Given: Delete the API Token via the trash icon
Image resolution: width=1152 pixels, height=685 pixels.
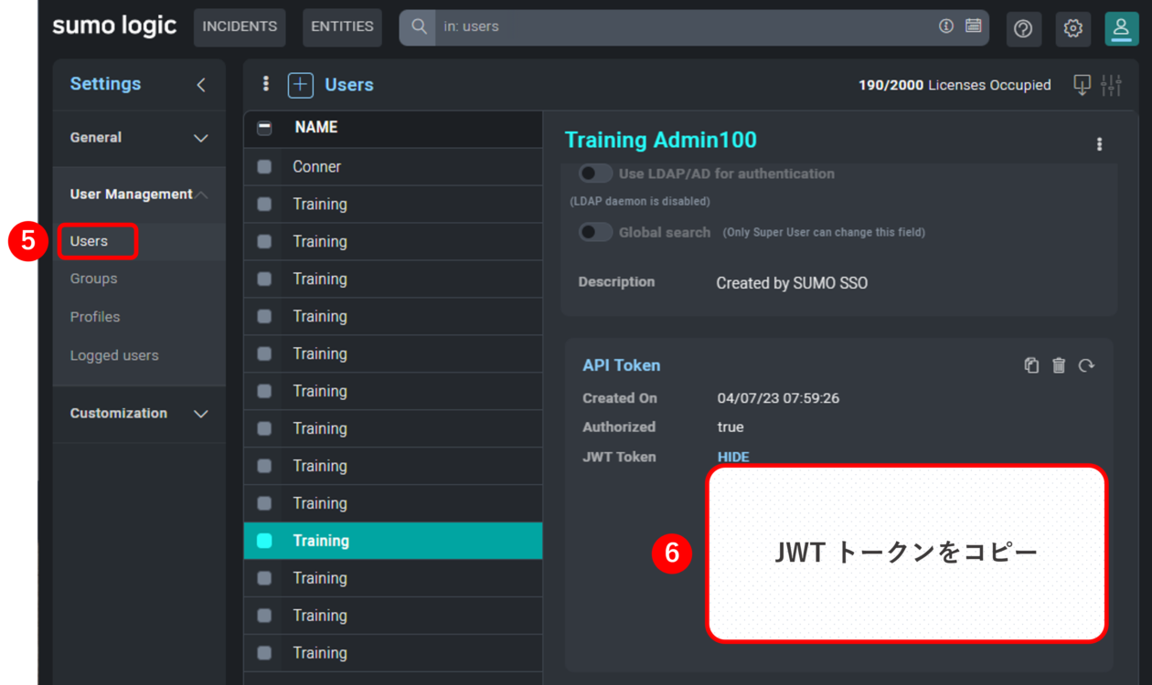Looking at the screenshot, I should [x=1059, y=364].
